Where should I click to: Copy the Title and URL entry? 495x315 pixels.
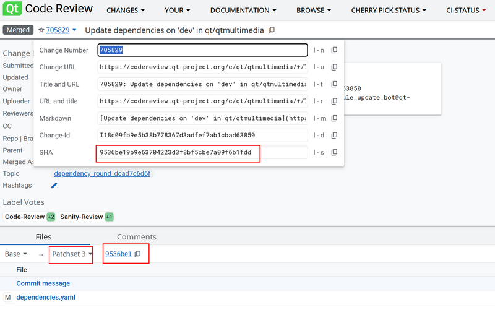(334, 84)
